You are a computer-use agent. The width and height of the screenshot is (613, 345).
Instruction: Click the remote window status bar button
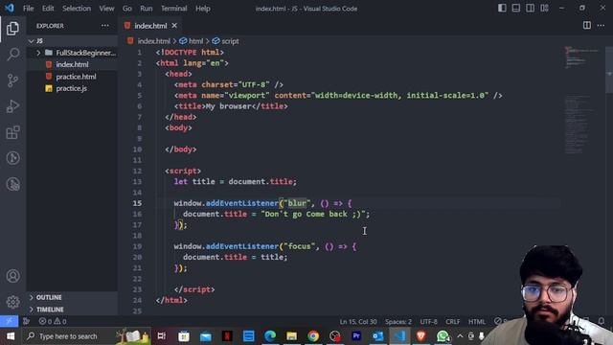9,321
